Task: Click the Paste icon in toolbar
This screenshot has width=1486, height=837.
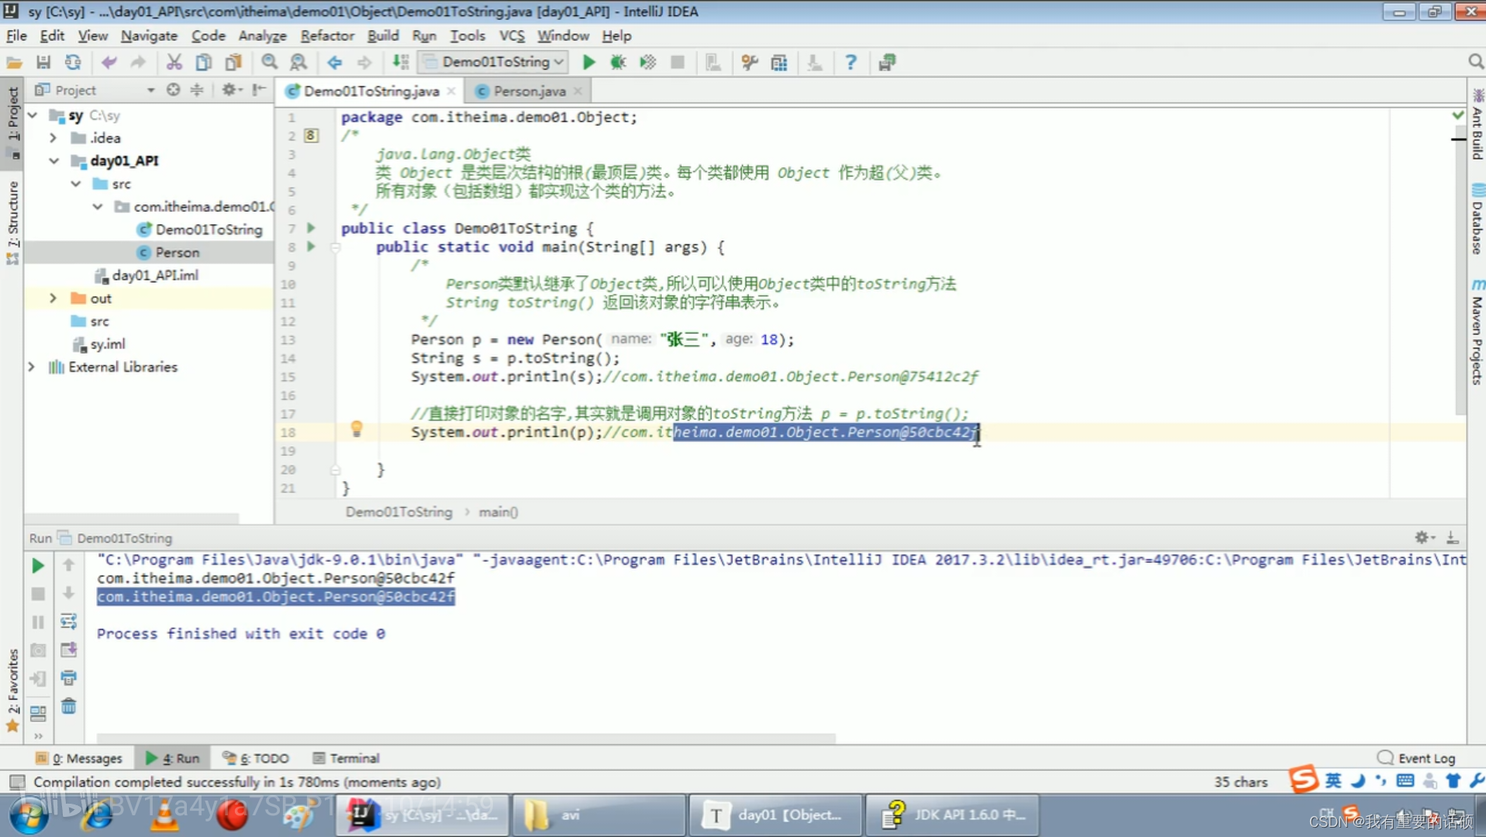Action: [x=233, y=63]
